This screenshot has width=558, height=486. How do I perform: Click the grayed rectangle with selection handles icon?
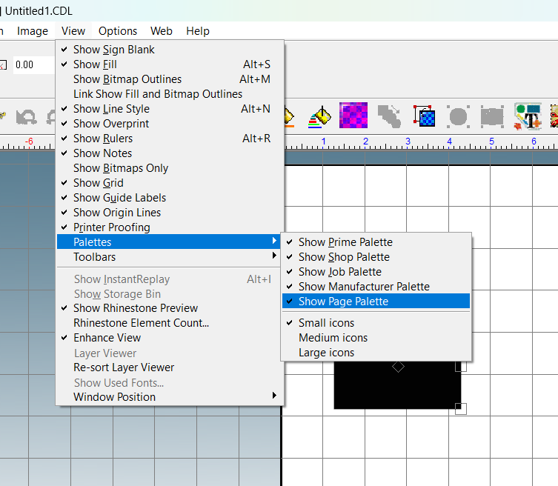tap(492, 116)
